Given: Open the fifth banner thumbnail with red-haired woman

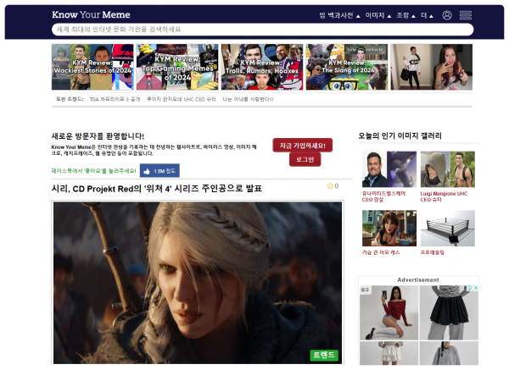Looking at the screenshot, I should pyautogui.click(x=432, y=67).
